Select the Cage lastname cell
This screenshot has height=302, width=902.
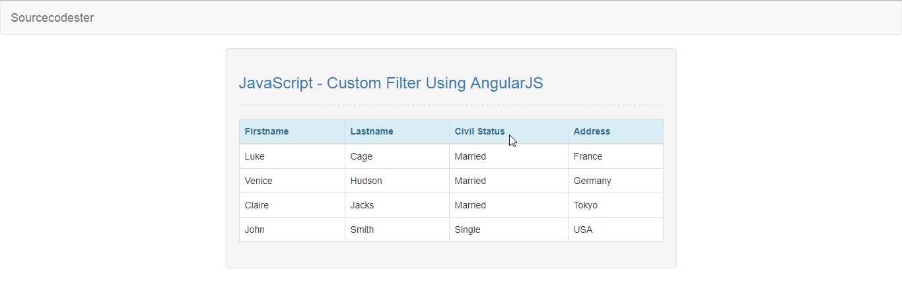click(x=397, y=156)
